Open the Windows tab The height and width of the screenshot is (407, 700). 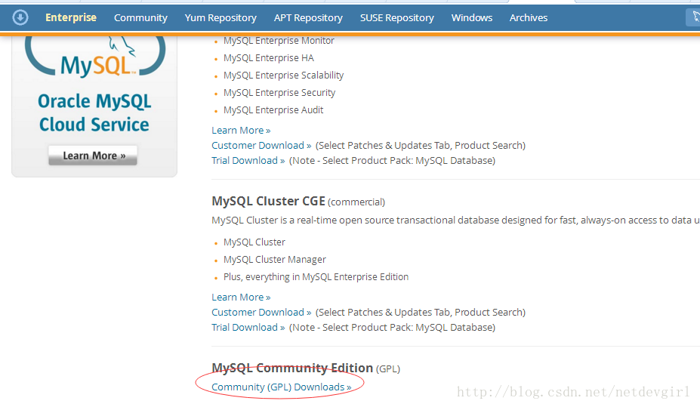tap(472, 17)
